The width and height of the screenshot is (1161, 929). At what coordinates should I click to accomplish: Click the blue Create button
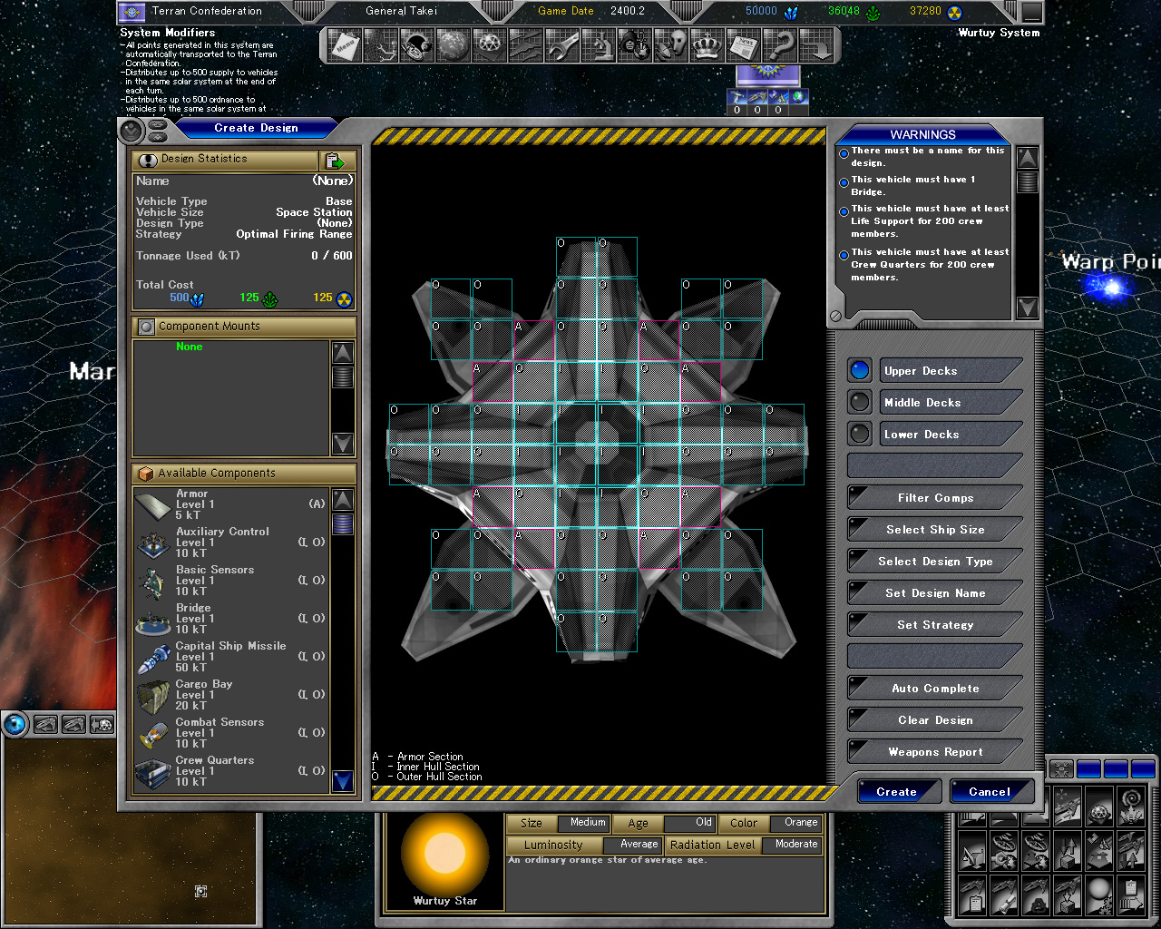pos(896,792)
